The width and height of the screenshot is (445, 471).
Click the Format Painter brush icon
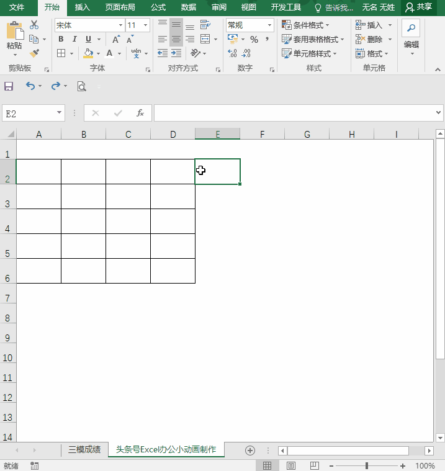(x=34, y=53)
